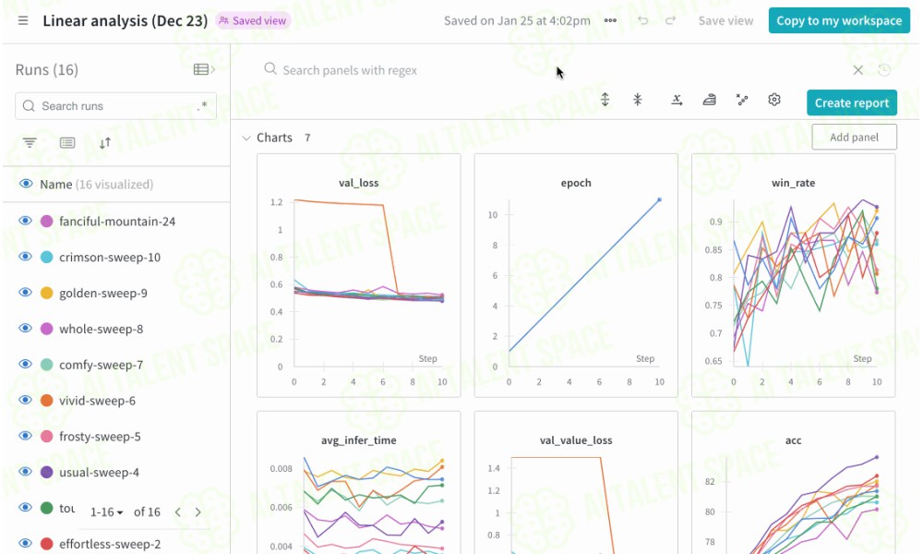Click the regex toggle in runs search
This screenshot has height=554, width=923.
203,106
